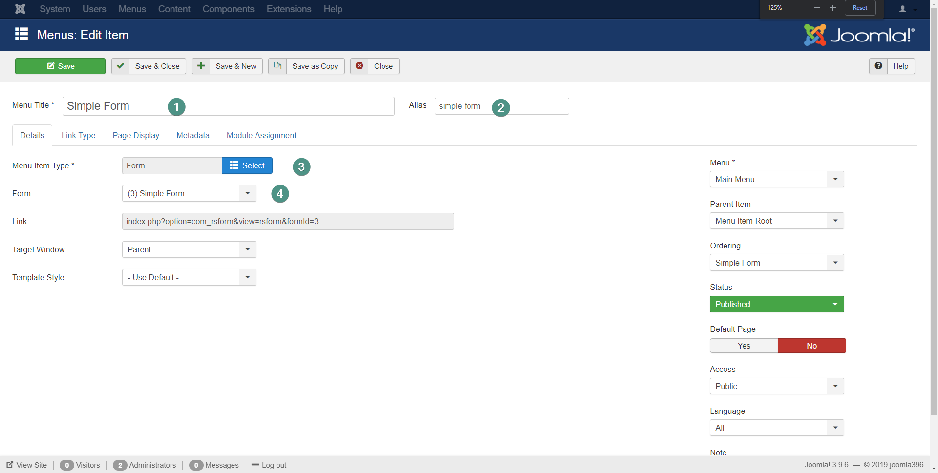938x473 pixels.
Task: Expand the Target Window dropdown
Action: (189, 249)
